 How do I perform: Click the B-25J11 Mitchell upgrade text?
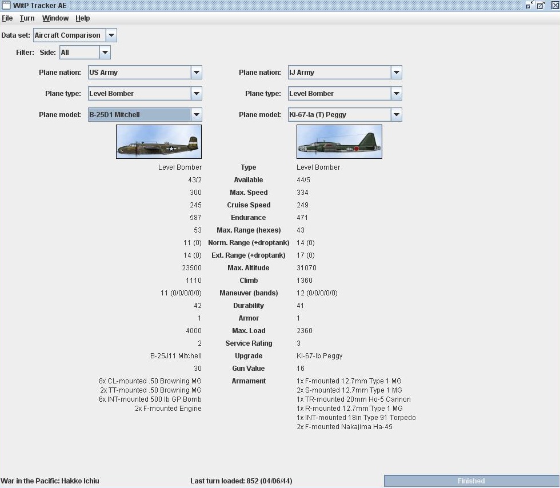tap(176, 356)
